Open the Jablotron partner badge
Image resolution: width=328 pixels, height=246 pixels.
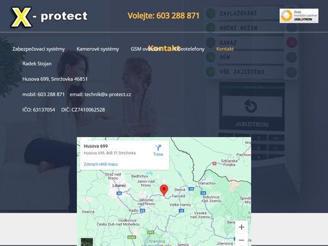tap(299, 15)
